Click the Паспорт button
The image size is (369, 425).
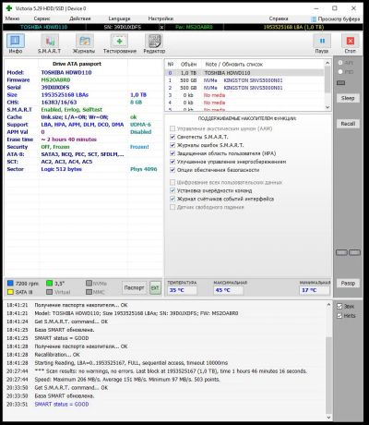(x=134, y=287)
